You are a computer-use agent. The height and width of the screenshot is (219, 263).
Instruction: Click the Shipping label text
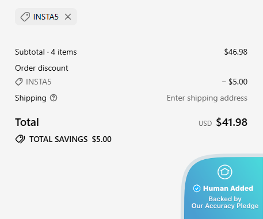click(31, 98)
